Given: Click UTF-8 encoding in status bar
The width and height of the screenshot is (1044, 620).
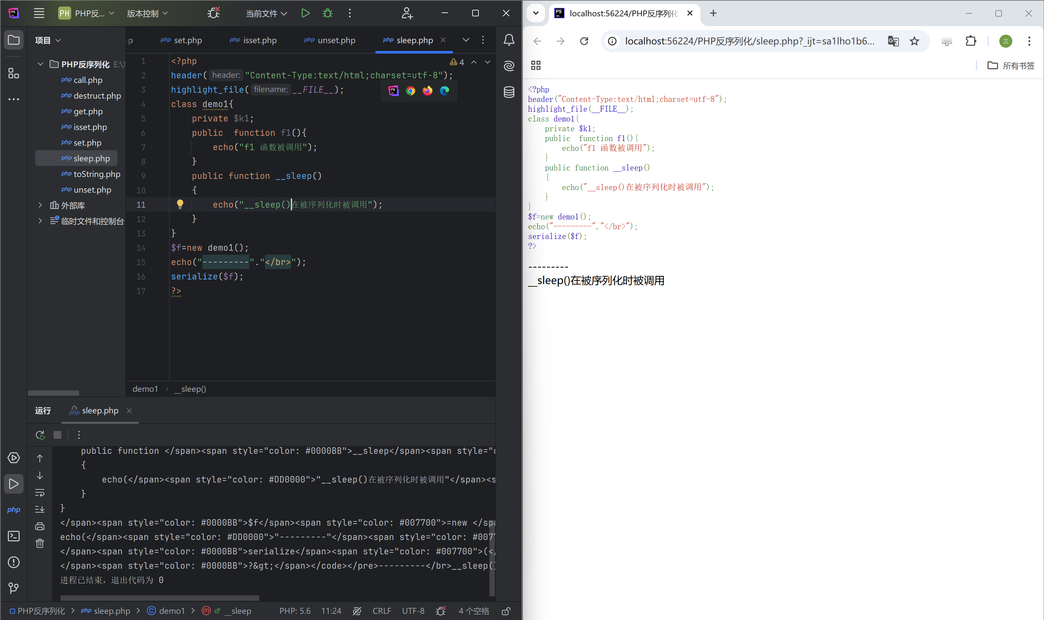Looking at the screenshot, I should coord(413,611).
